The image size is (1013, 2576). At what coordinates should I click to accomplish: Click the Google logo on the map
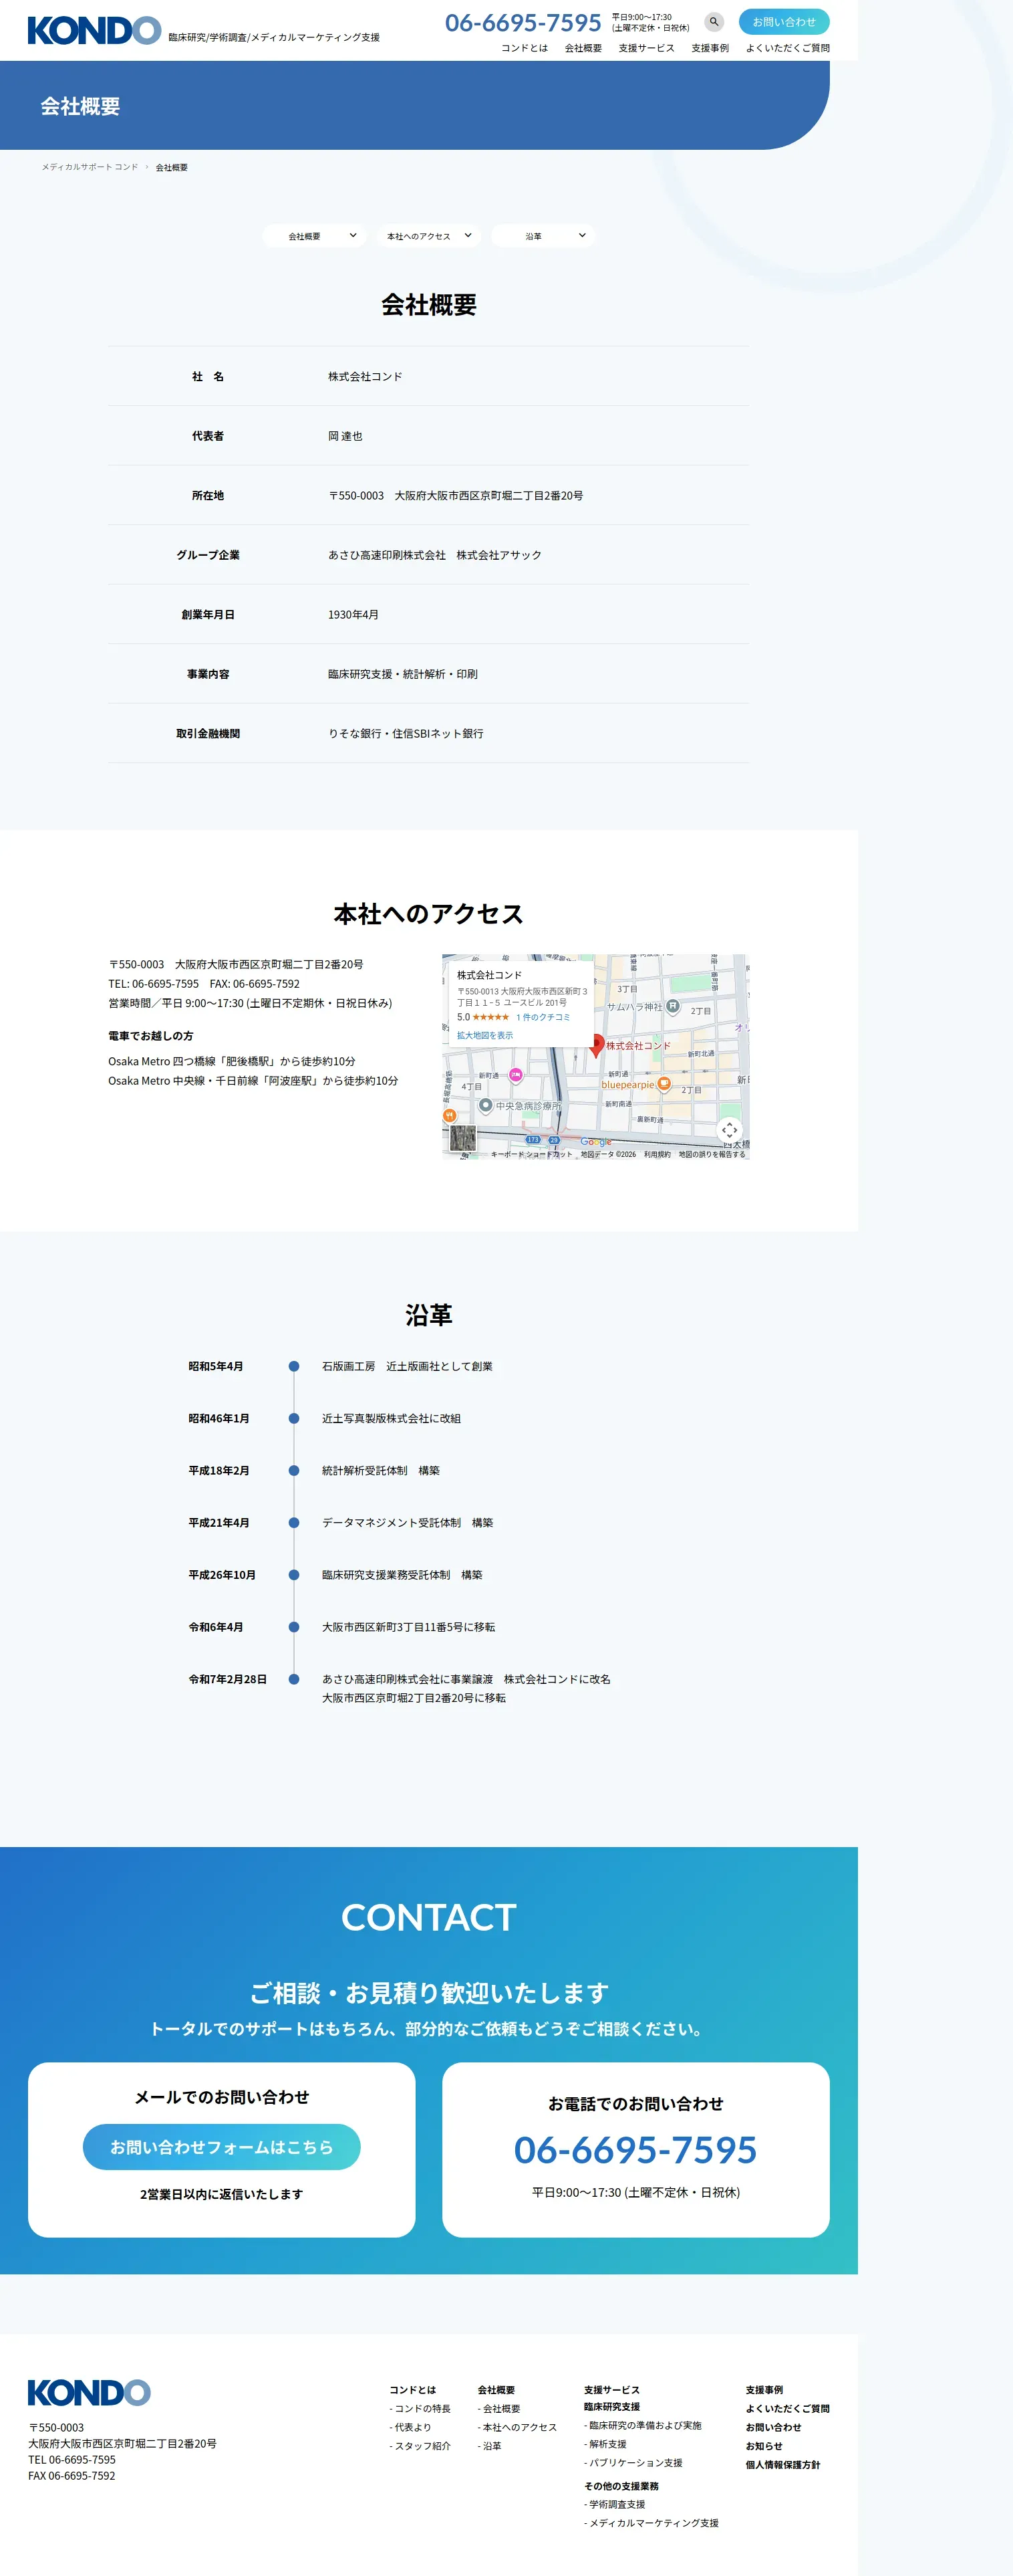595,1142
